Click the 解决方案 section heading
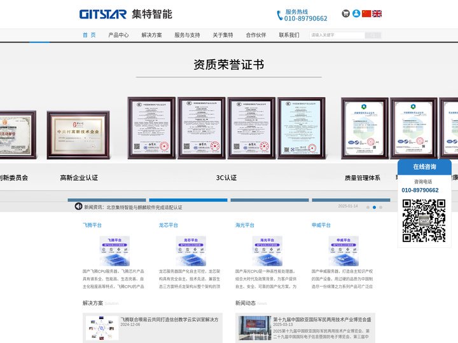The image size is (458, 343). (93, 303)
